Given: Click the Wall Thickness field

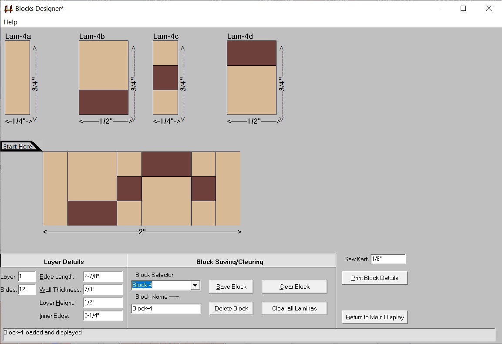Looking at the screenshot, I should coord(102,289).
